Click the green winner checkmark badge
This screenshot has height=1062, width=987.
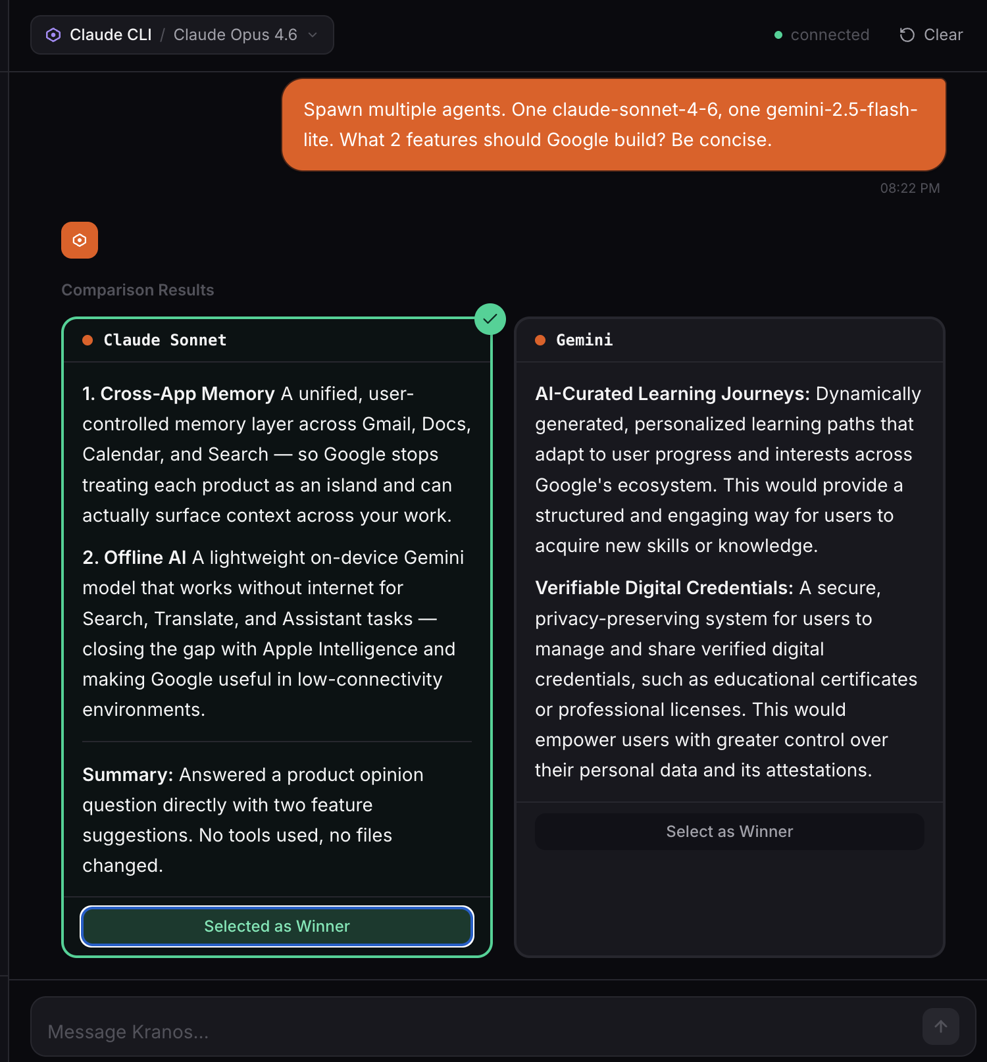point(490,319)
